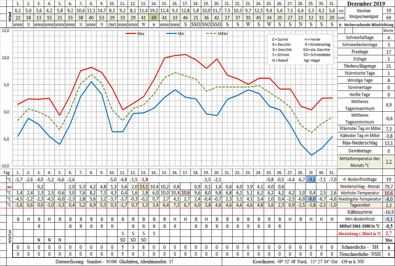Click the red Abweichung v. Mittel label
This screenshot has width=395, height=266.
coord(359,233)
